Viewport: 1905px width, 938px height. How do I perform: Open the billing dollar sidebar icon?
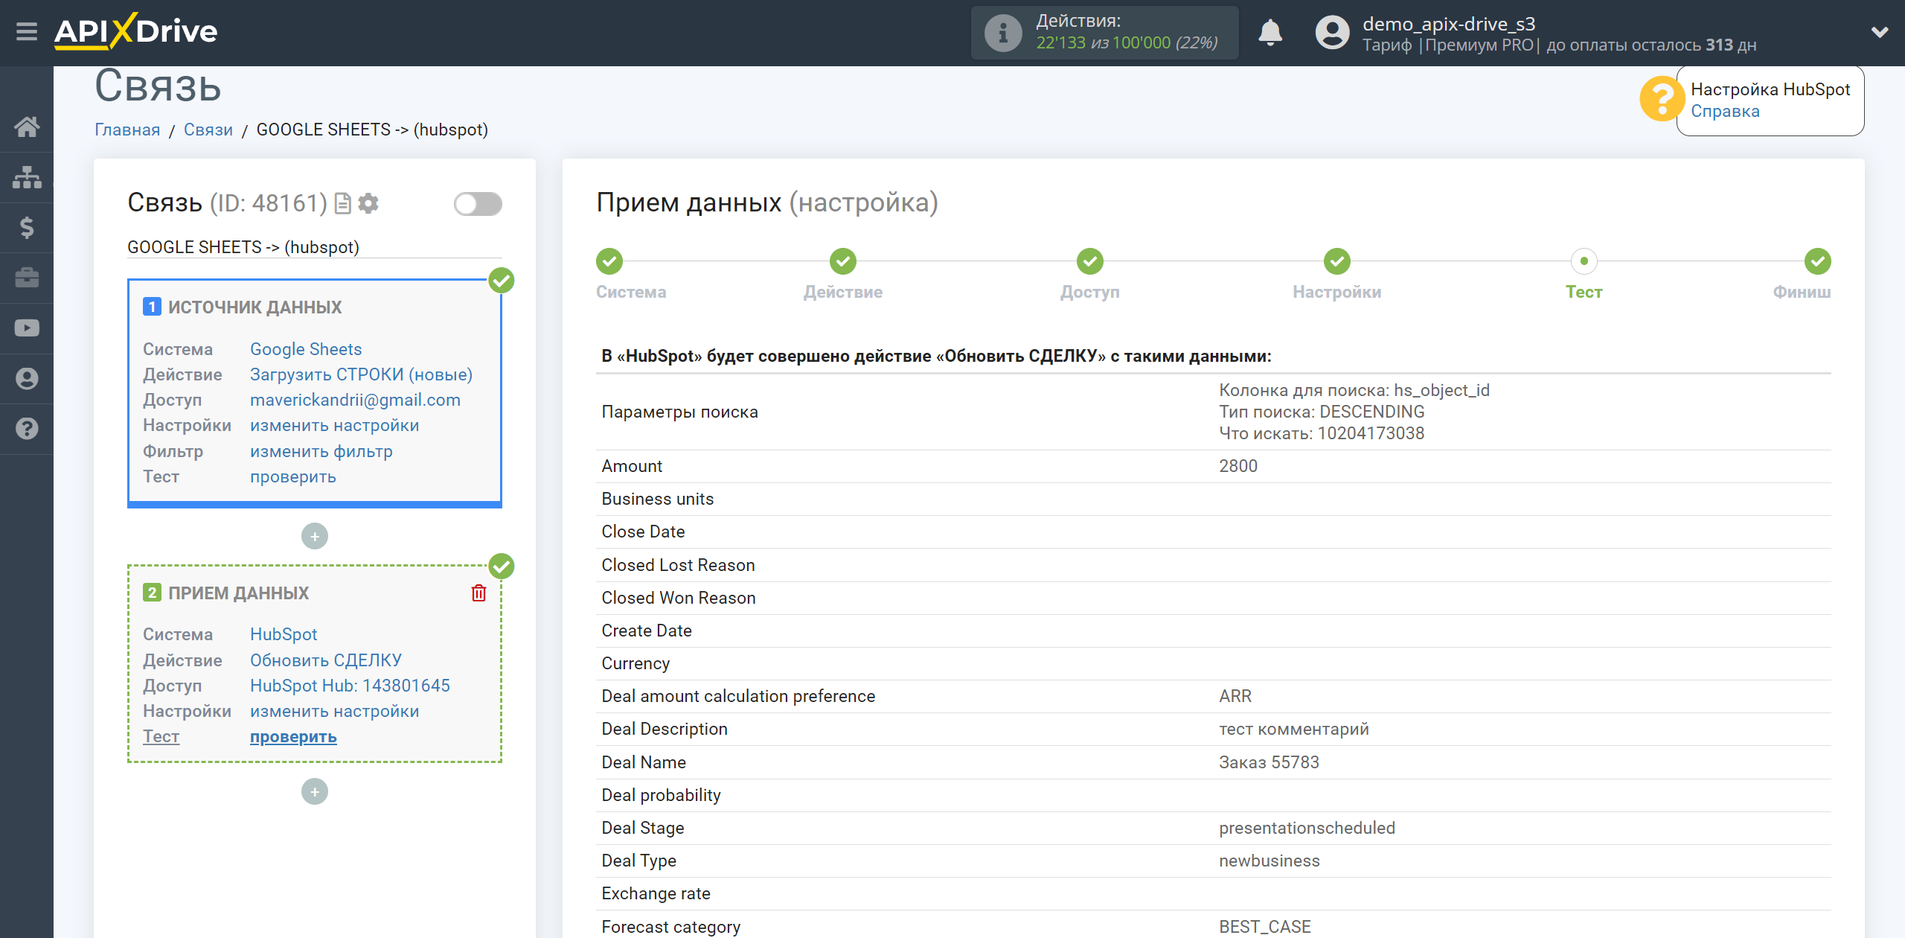pos(27,227)
